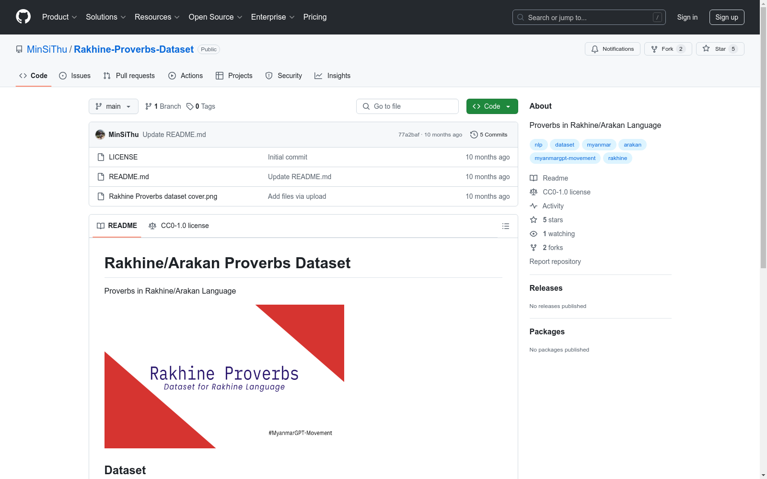The width and height of the screenshot is (767, 479).
Task: Expand the Solutions dropdown
Action: pyautogui.click(x=105, y=17)
